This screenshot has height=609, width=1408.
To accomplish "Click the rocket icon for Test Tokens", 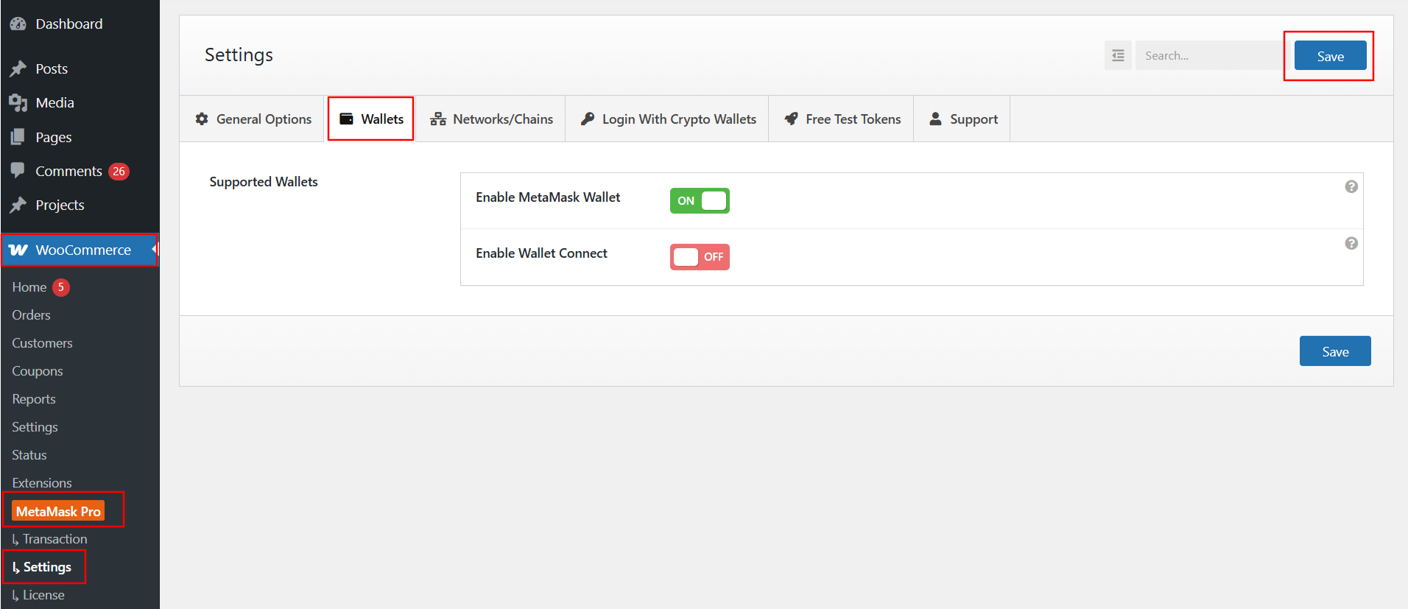I will click(791, 119).
